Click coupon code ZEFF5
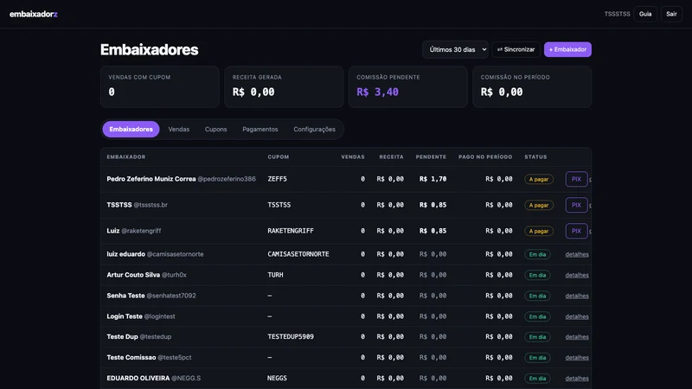Screen dimensions: 692x389 [277, 179]
